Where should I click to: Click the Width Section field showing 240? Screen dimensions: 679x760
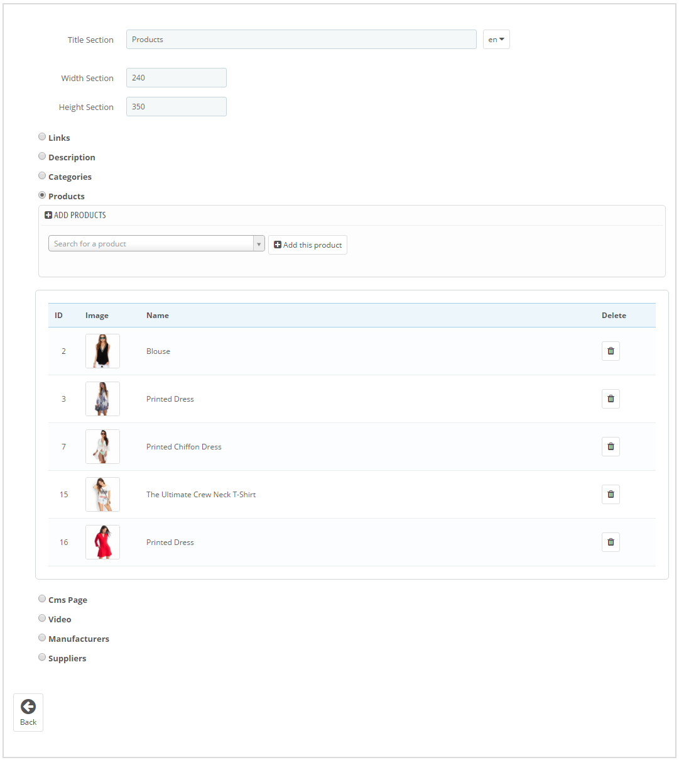177,77
